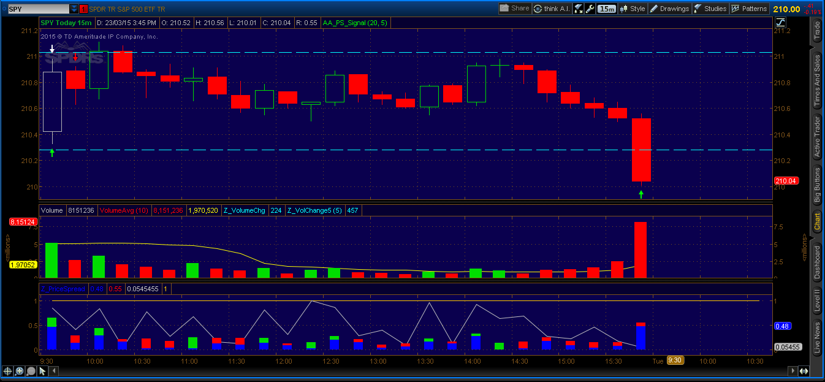Select the Chart side tab
Viewport: 825px width, 382px height.
(x=816, y=222)
